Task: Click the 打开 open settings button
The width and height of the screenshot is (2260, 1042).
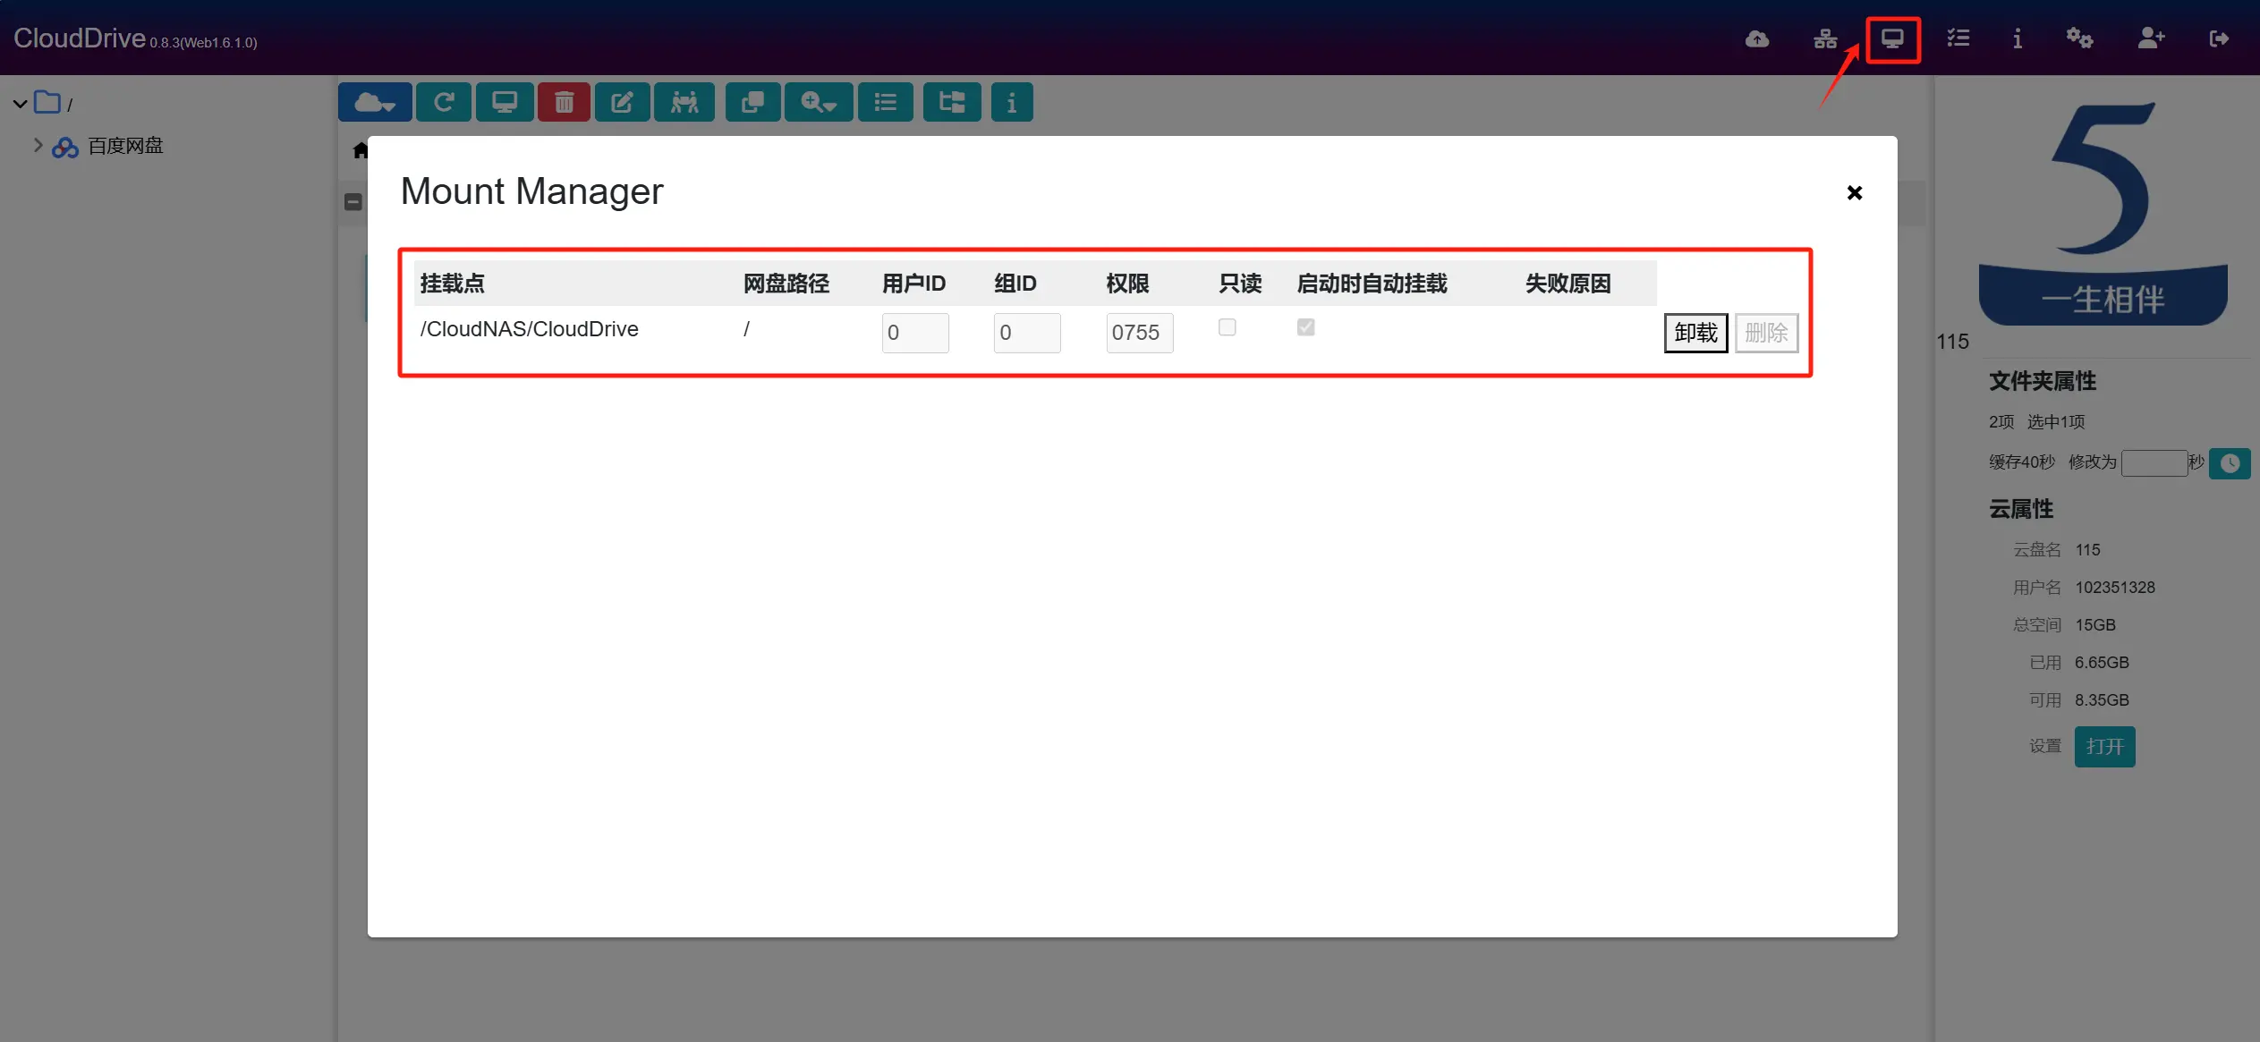Action: [2104, 746]
